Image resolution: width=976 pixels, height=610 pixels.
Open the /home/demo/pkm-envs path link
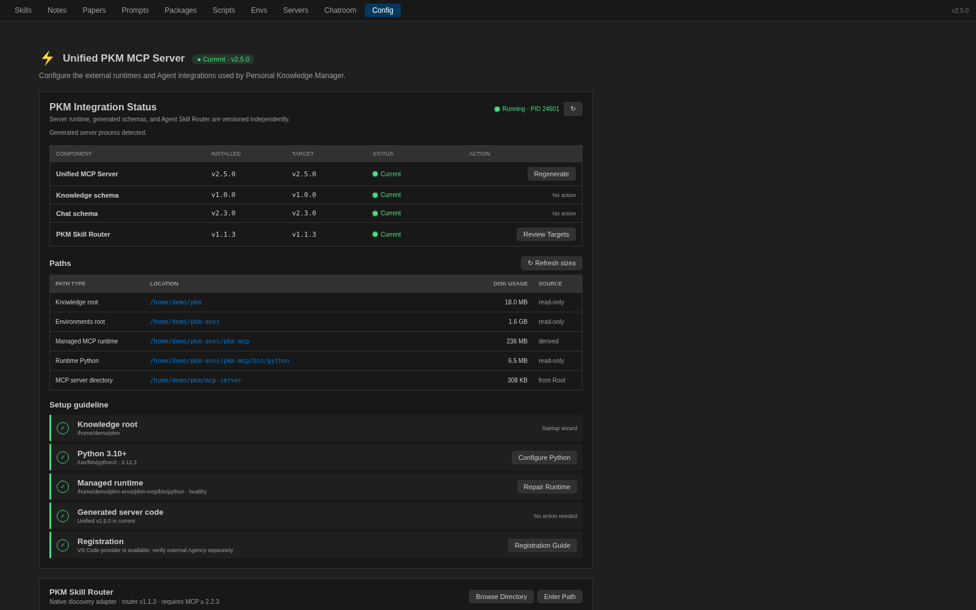click(x=185, y=322)
